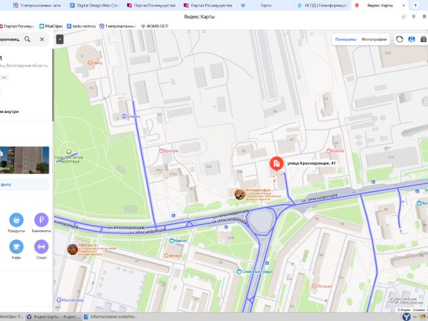This screenshot has width=428, height=321.
Task: Click the Филадельфия restaurant marker on map
Action: tap(239, 195)
